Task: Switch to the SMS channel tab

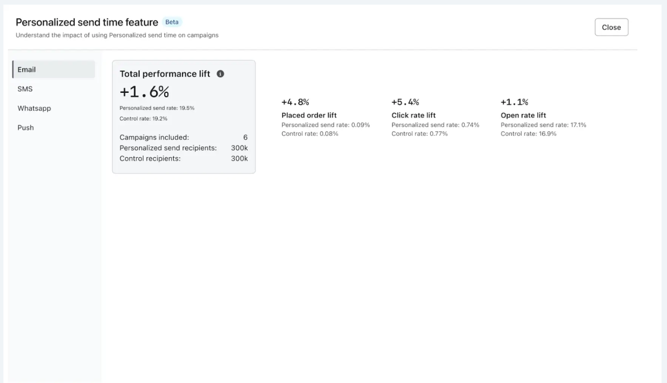Action: [x=25, y=89]
